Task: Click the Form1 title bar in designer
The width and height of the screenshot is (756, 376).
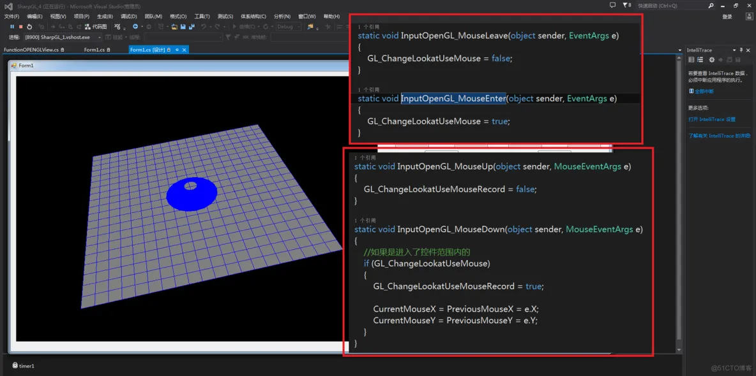Action: 178,65
